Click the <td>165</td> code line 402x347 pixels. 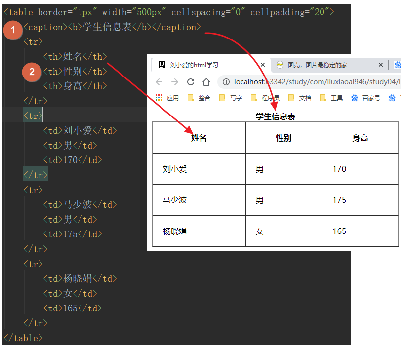(73, 308)
